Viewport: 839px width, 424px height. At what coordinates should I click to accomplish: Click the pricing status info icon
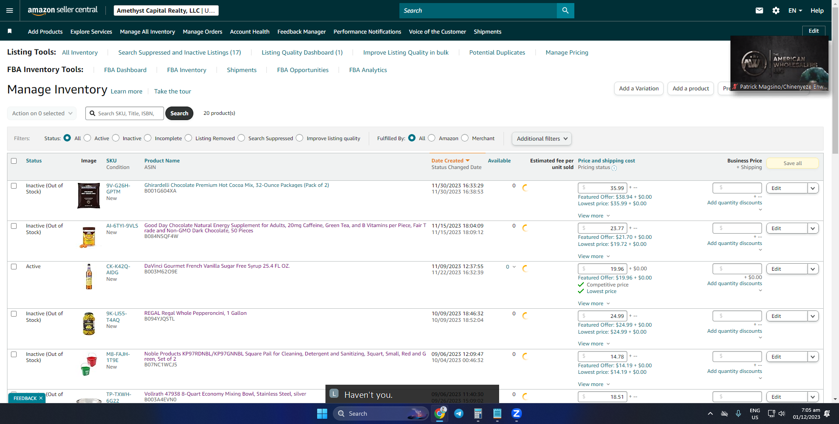614,168
